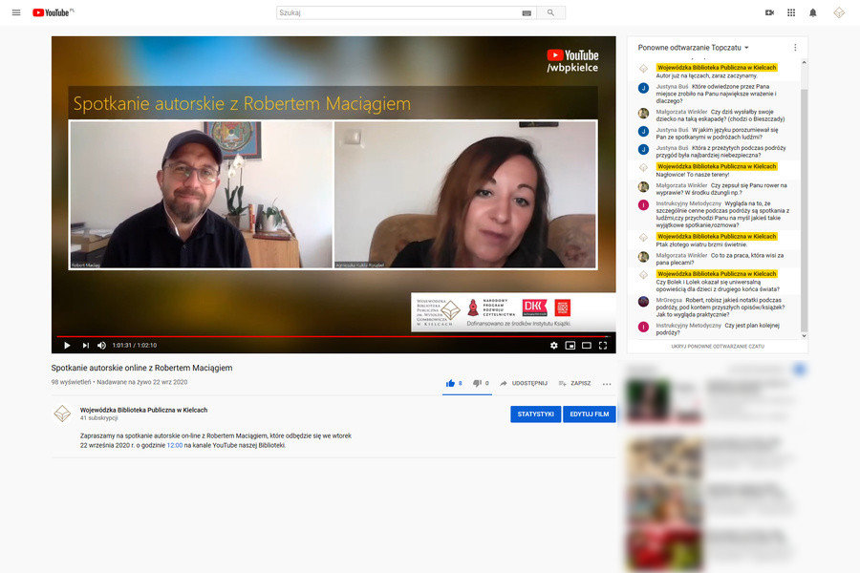Click the create video camera icon
860x573 pixels.
pos(769,12)
